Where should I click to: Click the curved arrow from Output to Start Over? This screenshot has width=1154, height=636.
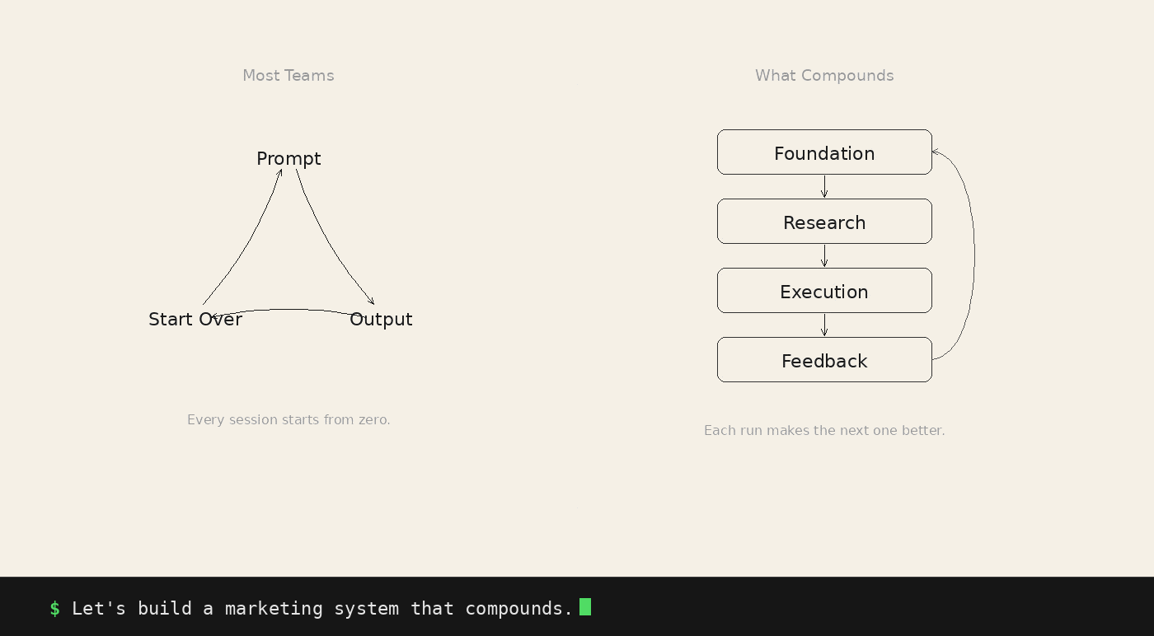pyautogui.click(x=288, y=310)
